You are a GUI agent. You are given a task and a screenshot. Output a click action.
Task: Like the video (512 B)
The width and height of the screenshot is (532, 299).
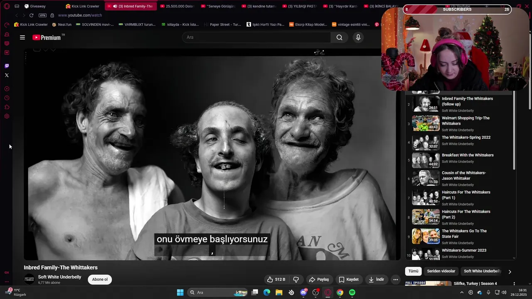pos(276,279)
